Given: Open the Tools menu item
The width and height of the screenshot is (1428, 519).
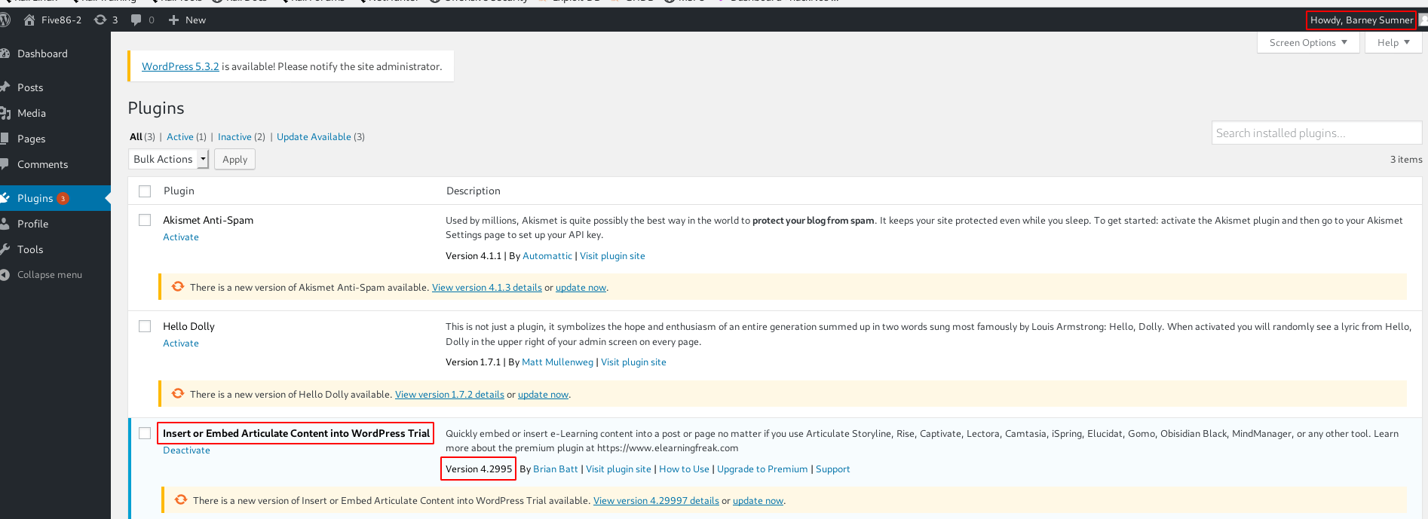Looking at the screenshot, I should (30, 249).
